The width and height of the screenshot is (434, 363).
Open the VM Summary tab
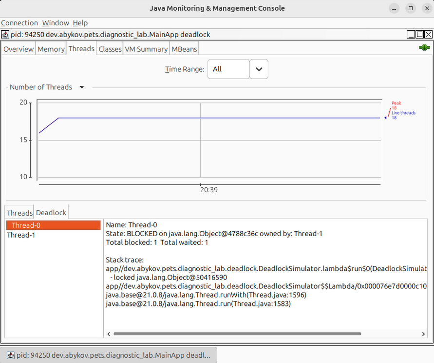(146, 49)
